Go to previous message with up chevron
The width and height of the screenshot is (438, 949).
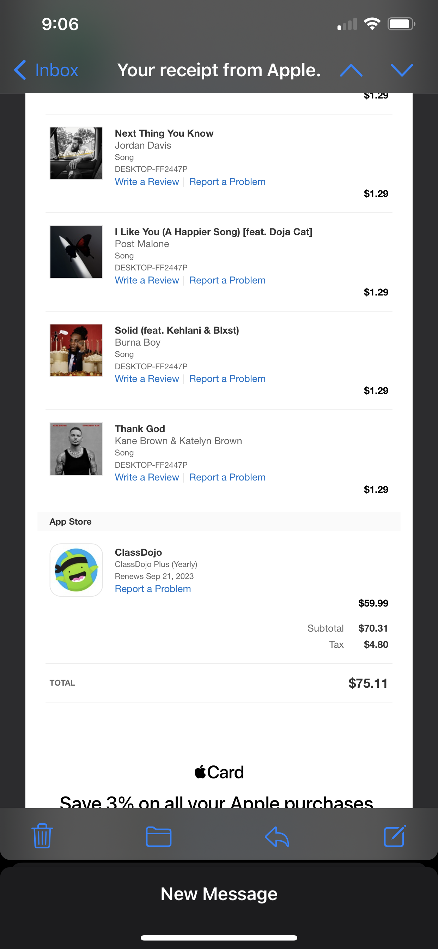pyautogui.click(x=351, y=70)
